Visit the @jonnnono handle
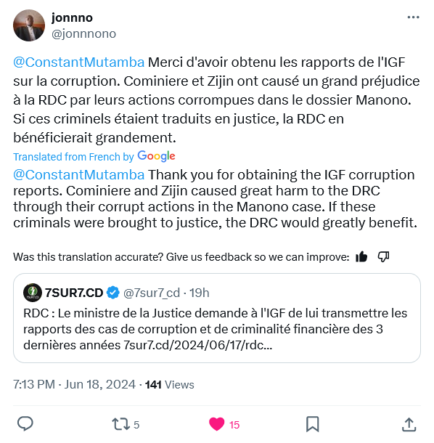 pyautogui.click(x=83, y=33)
